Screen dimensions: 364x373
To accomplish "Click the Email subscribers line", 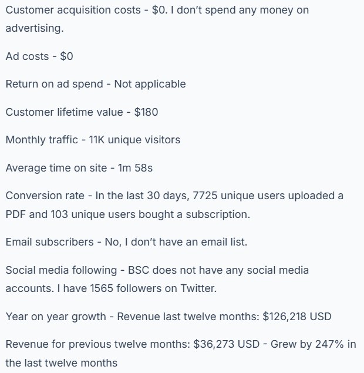I will click(126, 242).
